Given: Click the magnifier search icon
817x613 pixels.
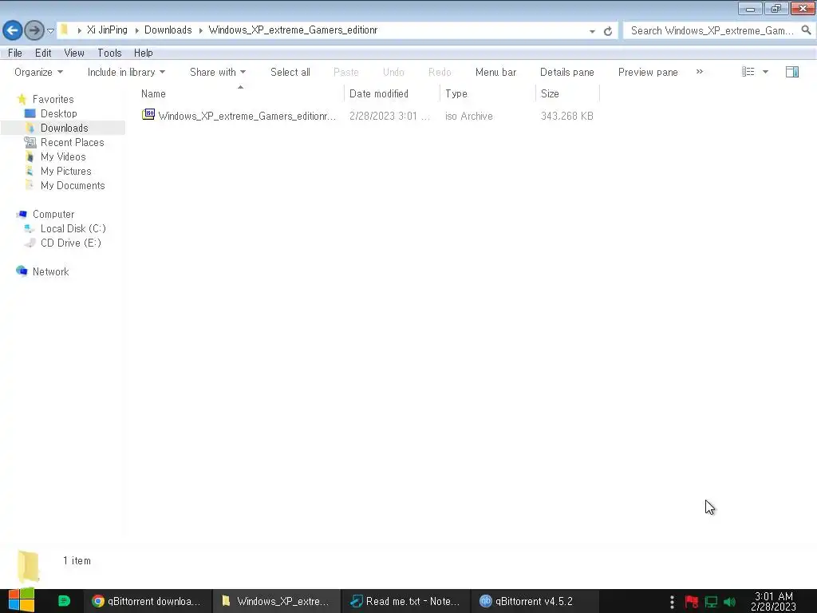Looking at the screenshot, I should [x=806, y=30].
